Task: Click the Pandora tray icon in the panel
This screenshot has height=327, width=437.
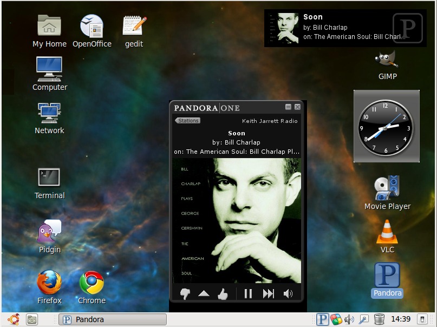Action: pos(322,319)
